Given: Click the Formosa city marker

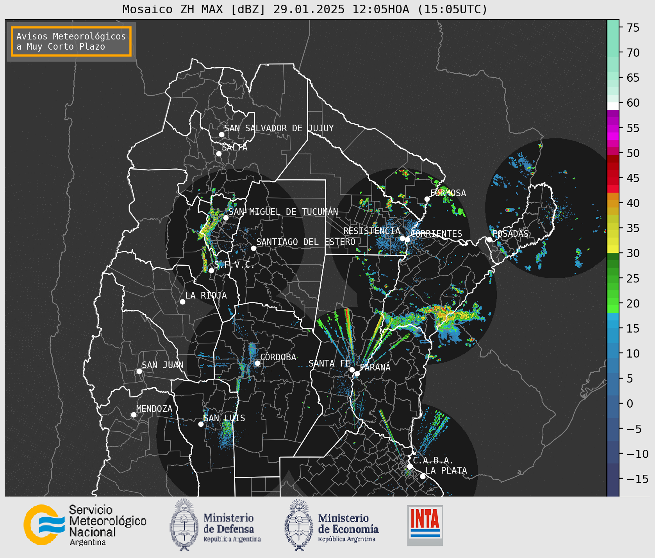Looking at the screenshot, I should [427, 199].
